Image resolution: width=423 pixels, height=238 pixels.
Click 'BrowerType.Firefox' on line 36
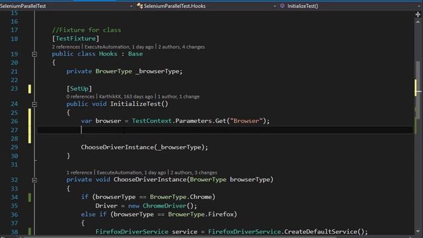[201, 214]
